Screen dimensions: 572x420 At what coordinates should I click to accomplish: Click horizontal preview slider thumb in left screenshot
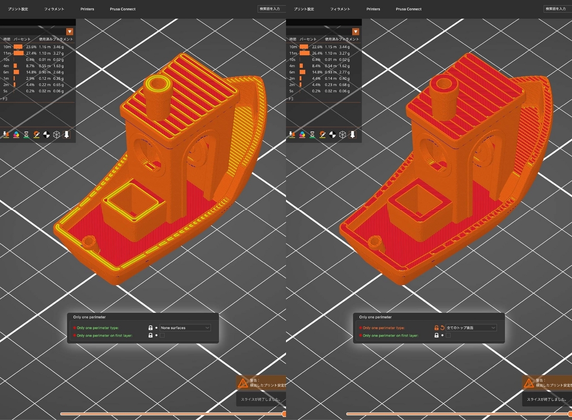coord(284,414)
